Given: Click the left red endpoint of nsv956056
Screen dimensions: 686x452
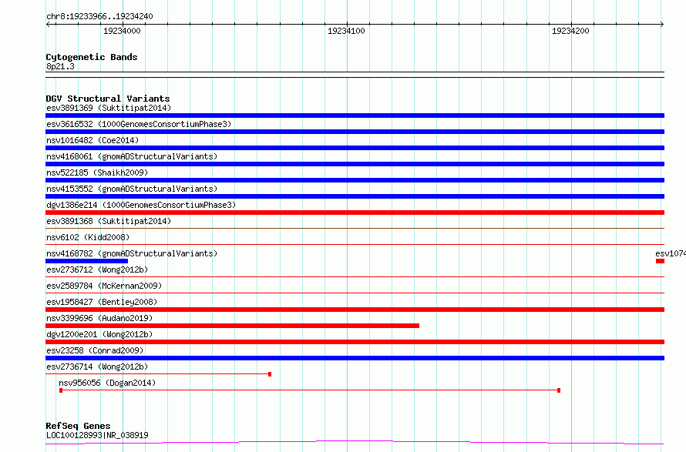Looking at the screenshot, I should point(61,390).
